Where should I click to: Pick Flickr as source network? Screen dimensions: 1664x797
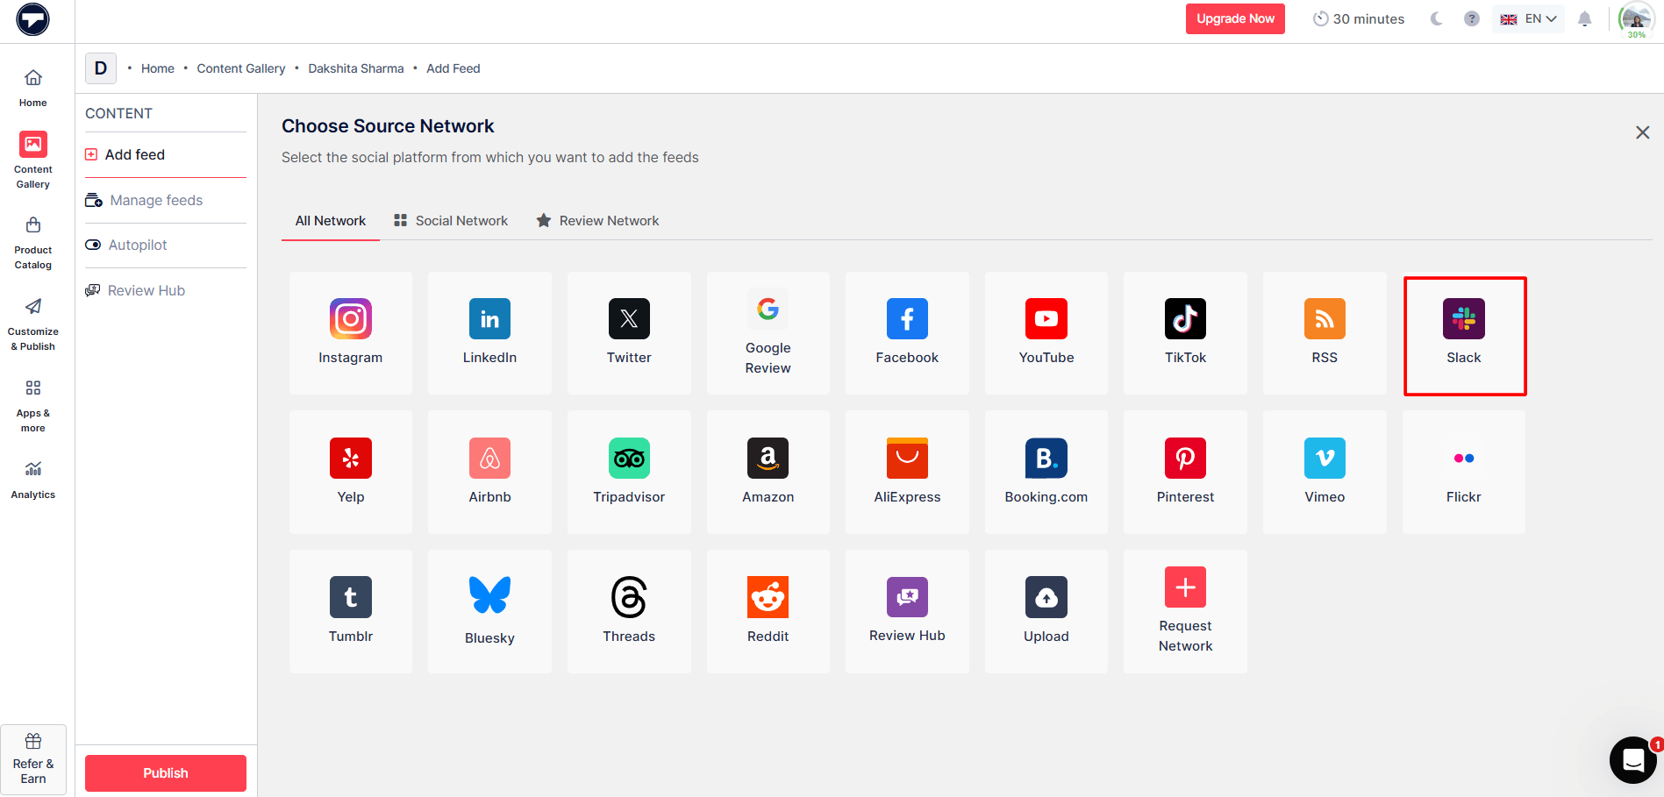1464,473
